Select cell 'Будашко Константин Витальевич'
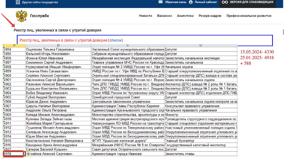Screen dimensions: 284x159 click(x=58, y=88)
